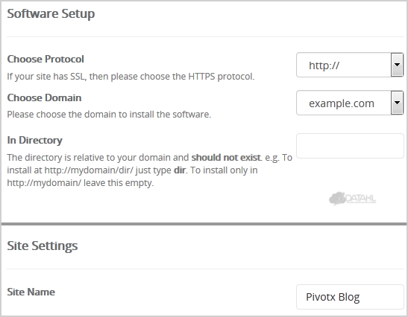Click the Choose Protocol label

[x=45, y=59]
